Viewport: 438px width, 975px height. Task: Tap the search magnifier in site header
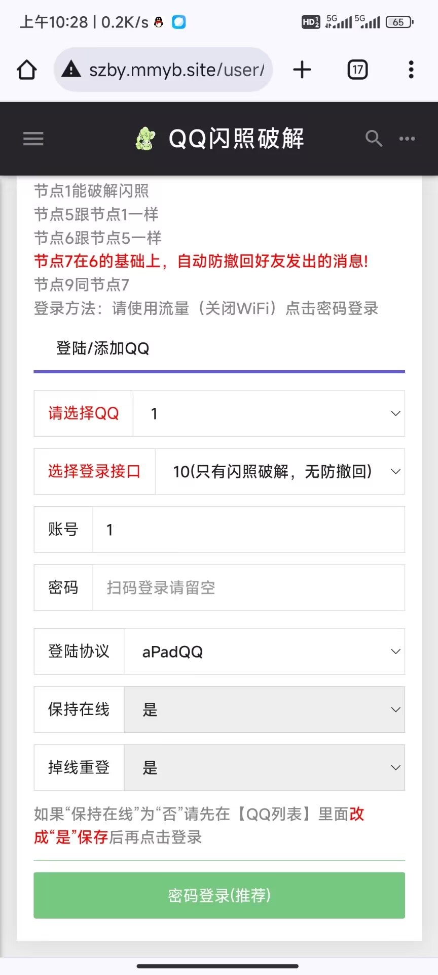coord(374,138)
